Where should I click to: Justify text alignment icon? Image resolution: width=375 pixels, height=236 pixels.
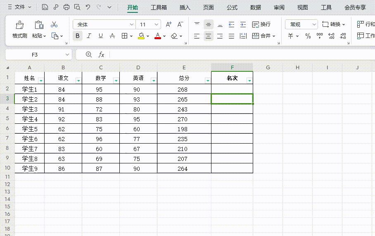pyautogui.click(x=232, y=36)
